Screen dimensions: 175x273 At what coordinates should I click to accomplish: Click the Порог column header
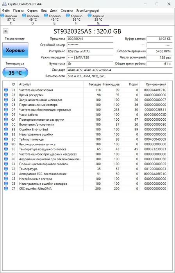(130, 84)
